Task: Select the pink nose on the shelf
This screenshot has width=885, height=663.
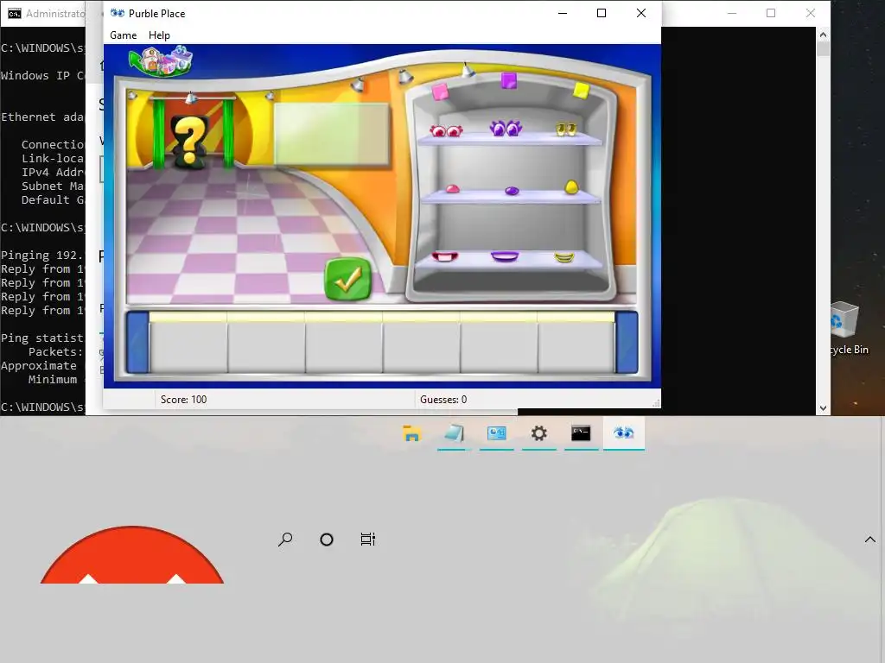Action: (x=453, y=189)
